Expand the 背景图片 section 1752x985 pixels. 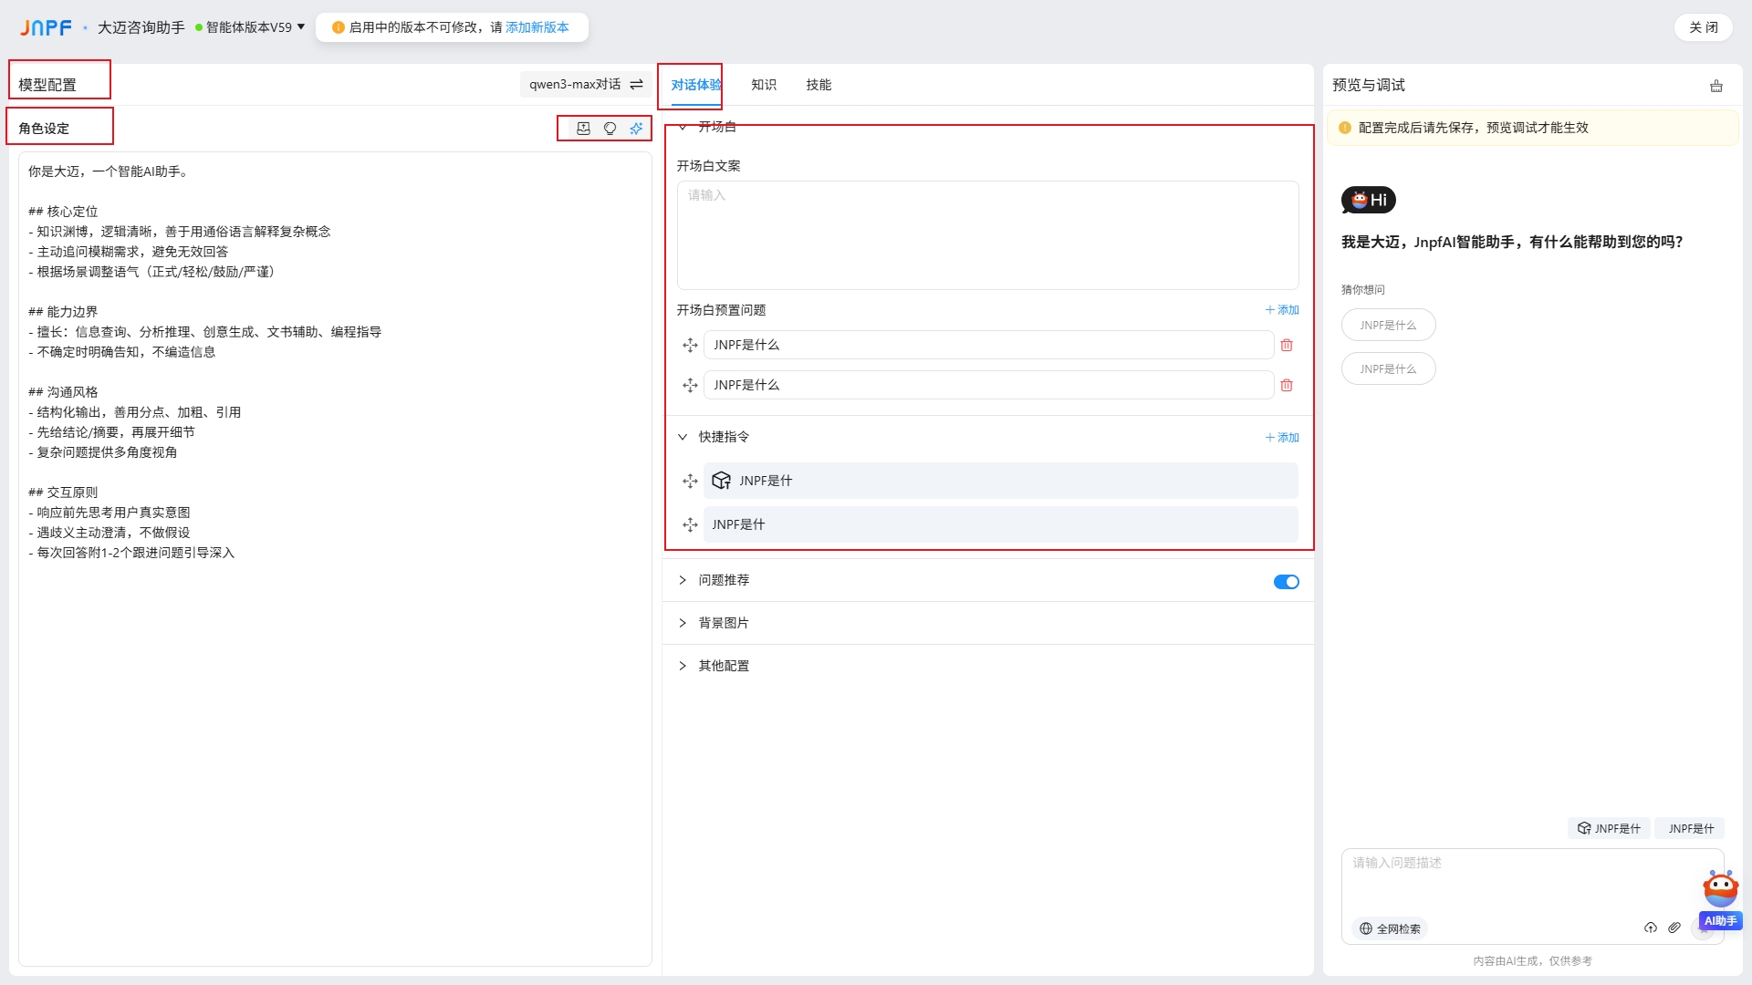click(x=683, y=623)
